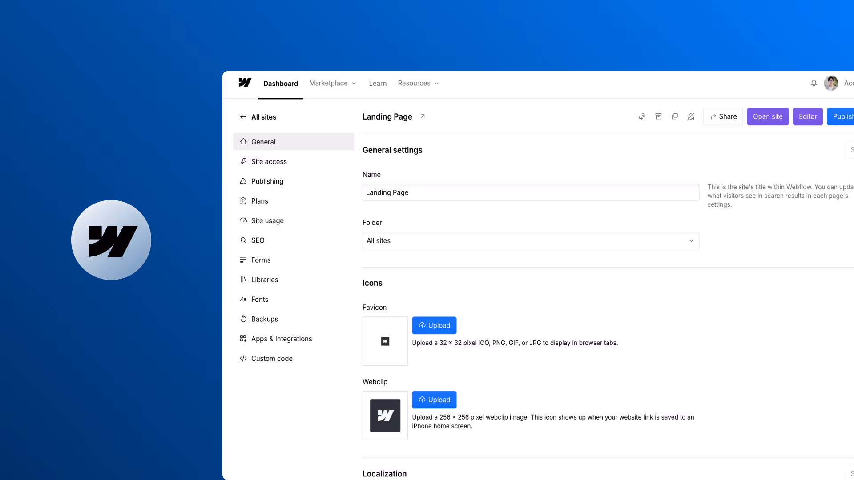This screenshot has height=480, width=854.
Task: Open the Learn menu item
Action: (377, 83)
